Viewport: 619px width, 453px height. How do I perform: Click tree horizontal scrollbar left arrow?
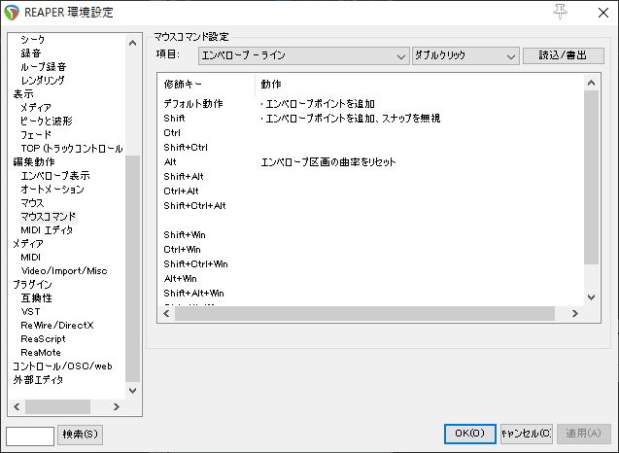[x=17, y=406]
